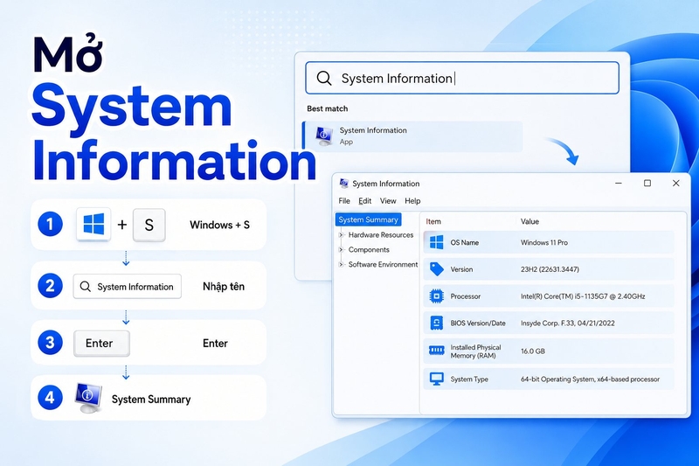Click the Best match heading

click(327, 108)
